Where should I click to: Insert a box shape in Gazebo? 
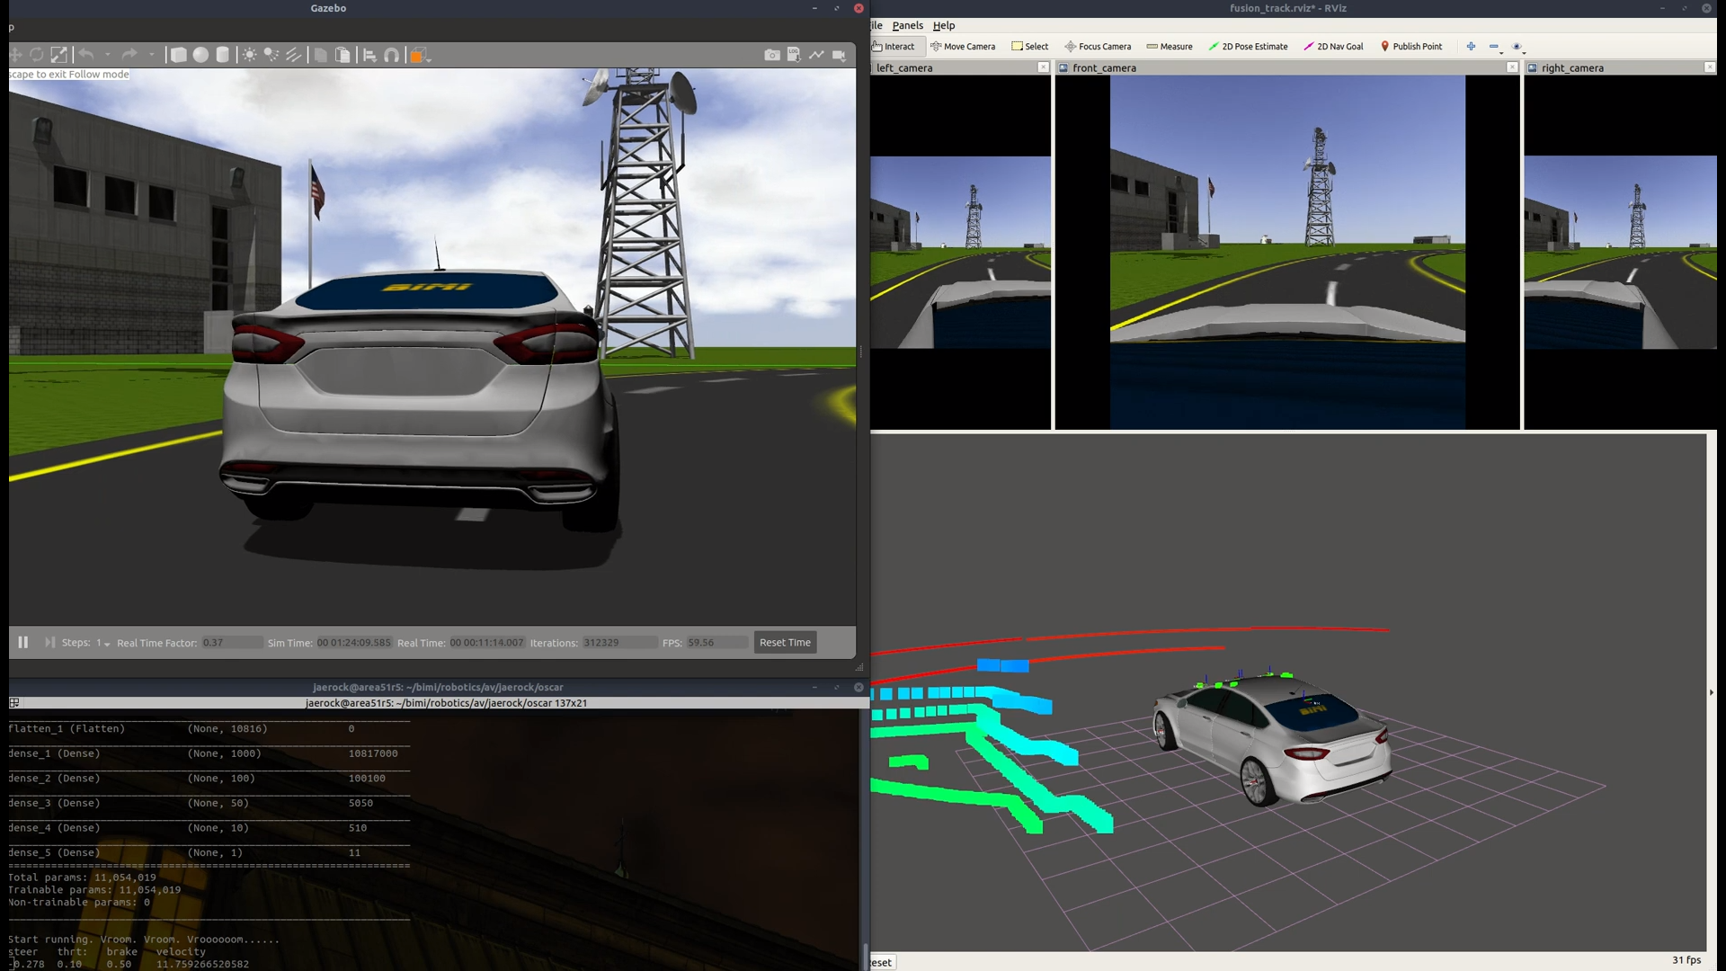coord(178,55)
